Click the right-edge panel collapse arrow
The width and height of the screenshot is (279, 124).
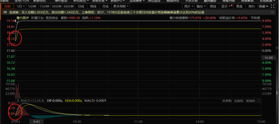(277, 93)
